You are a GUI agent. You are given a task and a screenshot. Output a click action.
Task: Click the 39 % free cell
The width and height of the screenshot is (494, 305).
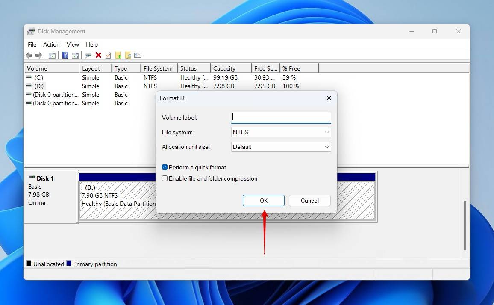point(289,77)
